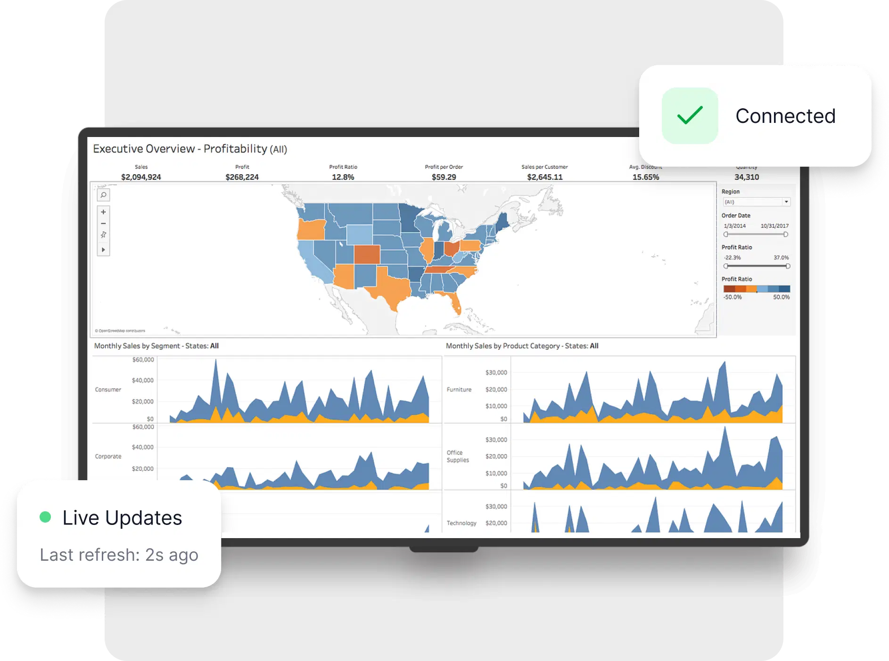This screenshot has width=889, height=661.
Task: Zoom in on the map with the plus icon
Action: point(103,212)
